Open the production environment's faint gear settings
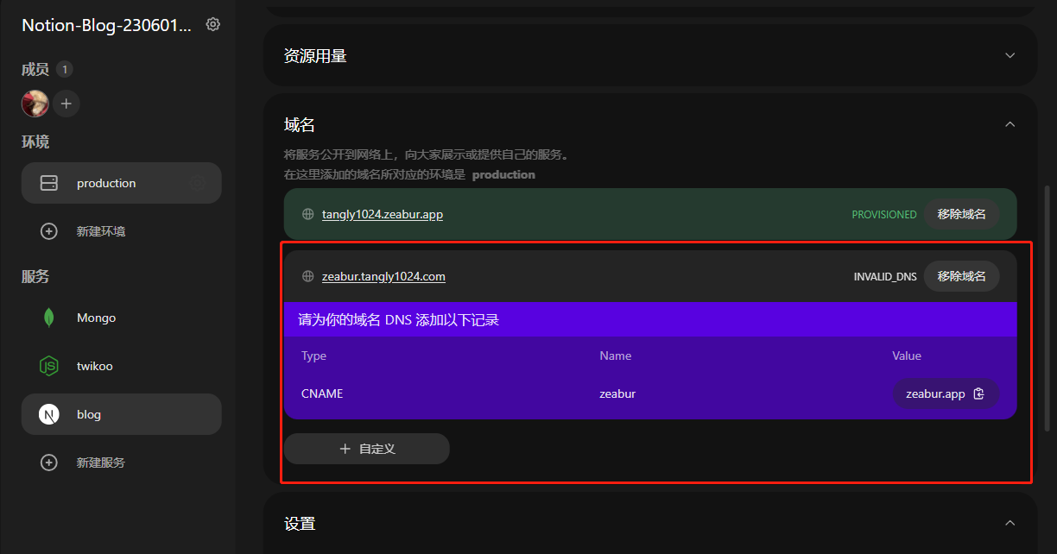1057x554 pixels. (x=197, y=183)
